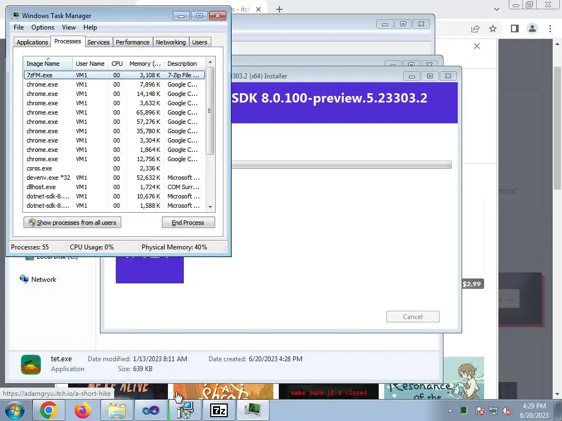Open Task Manager Help menu

coord(90,27)
